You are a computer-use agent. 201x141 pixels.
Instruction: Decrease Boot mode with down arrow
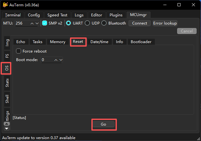[61, 60]
